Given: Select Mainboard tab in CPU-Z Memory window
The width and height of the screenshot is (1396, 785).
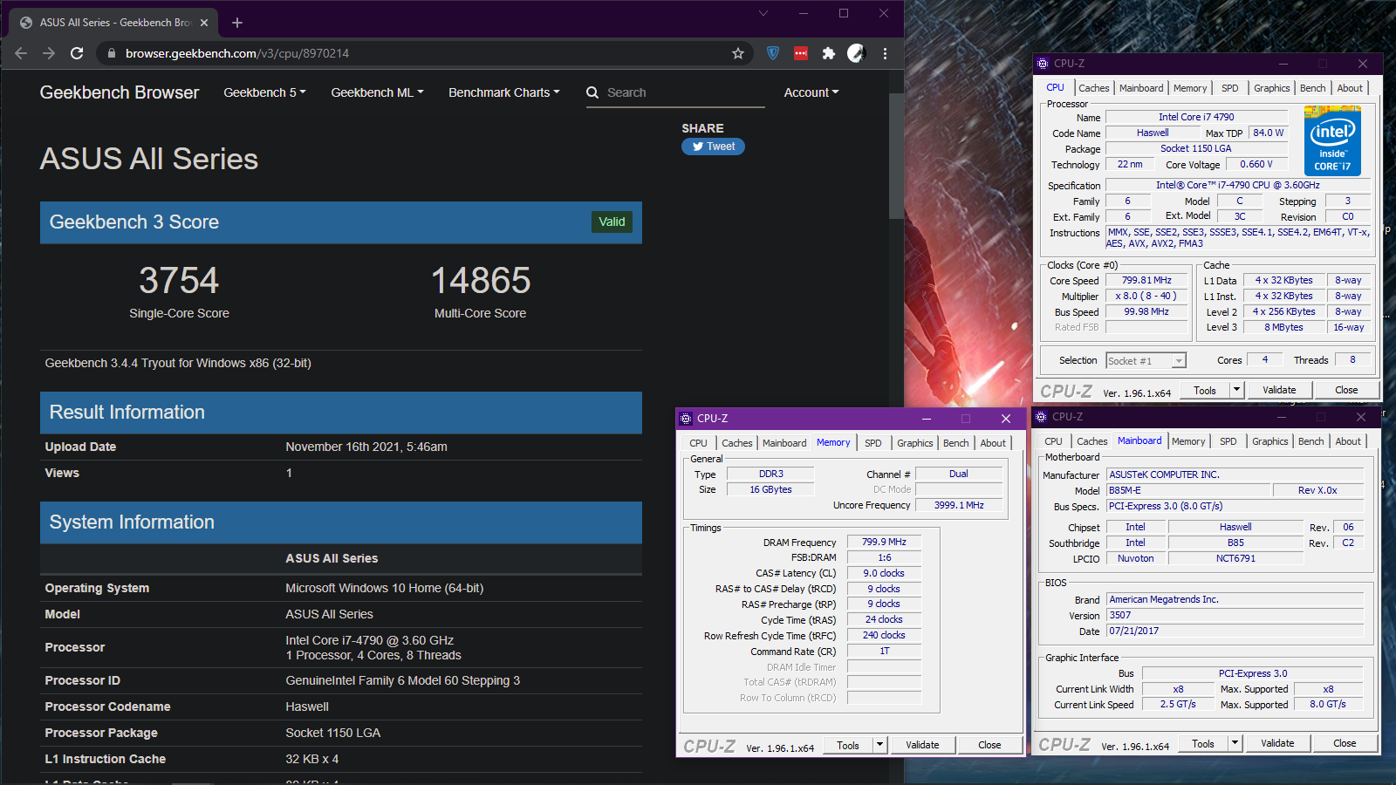Looking at the screenshot, I should click(x=784, y=443).
